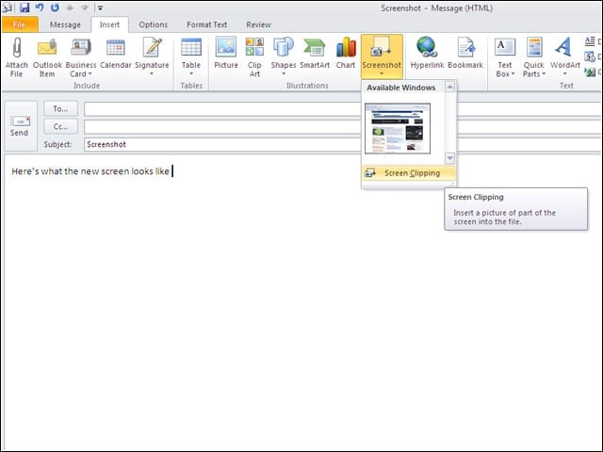
Task: Add a Bookmark
Action: (465, 54)
